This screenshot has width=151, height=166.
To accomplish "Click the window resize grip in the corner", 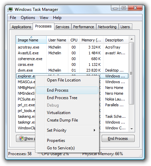I will (140, 155).
